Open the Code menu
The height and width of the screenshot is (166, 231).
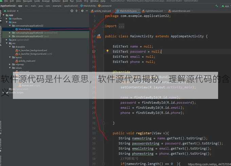(37, 1)
